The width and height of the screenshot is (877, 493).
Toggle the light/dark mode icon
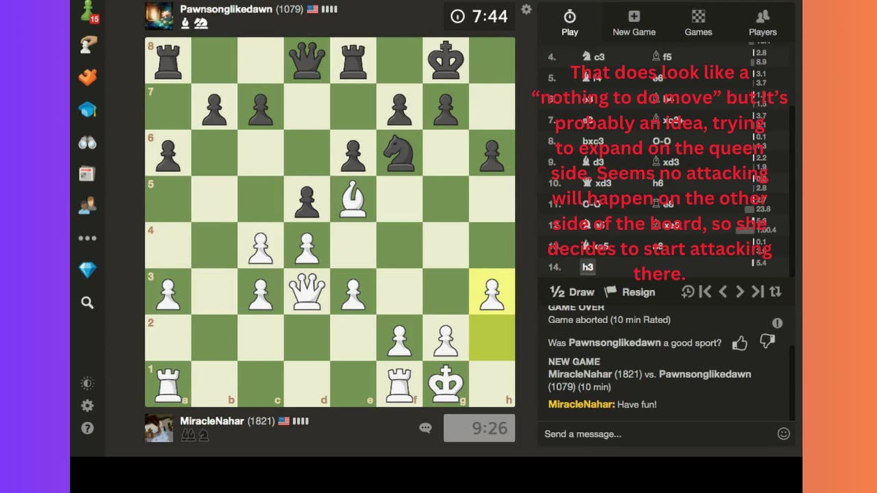click(87, 383)
